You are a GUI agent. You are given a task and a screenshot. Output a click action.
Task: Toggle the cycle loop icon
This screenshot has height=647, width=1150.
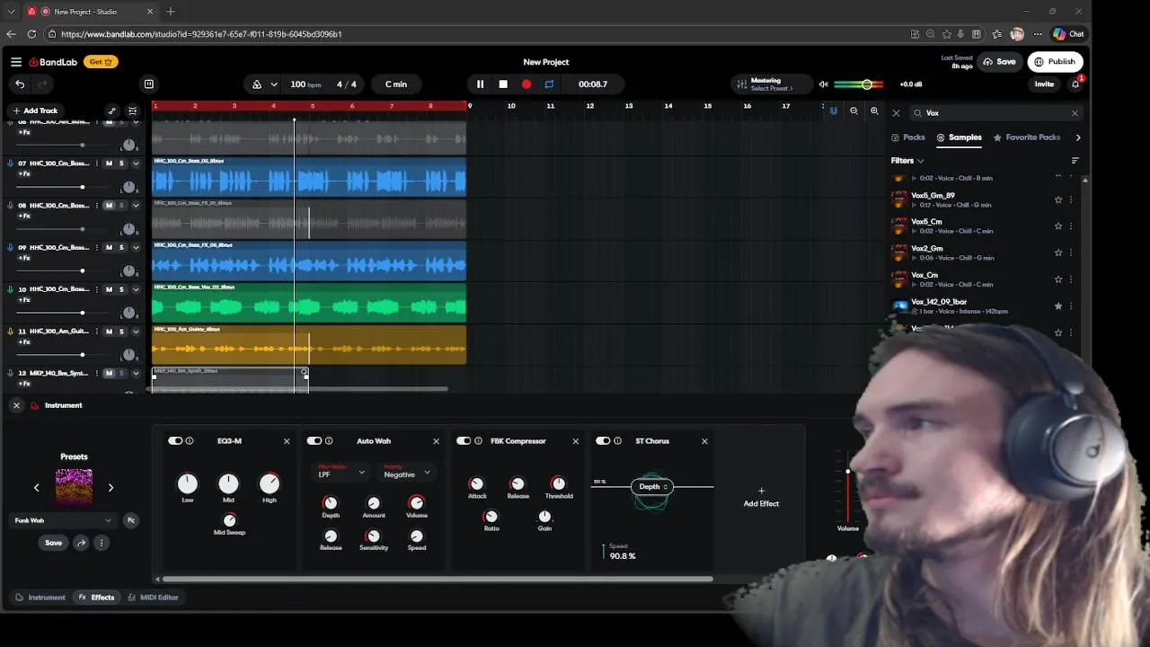tap(549, 84)
